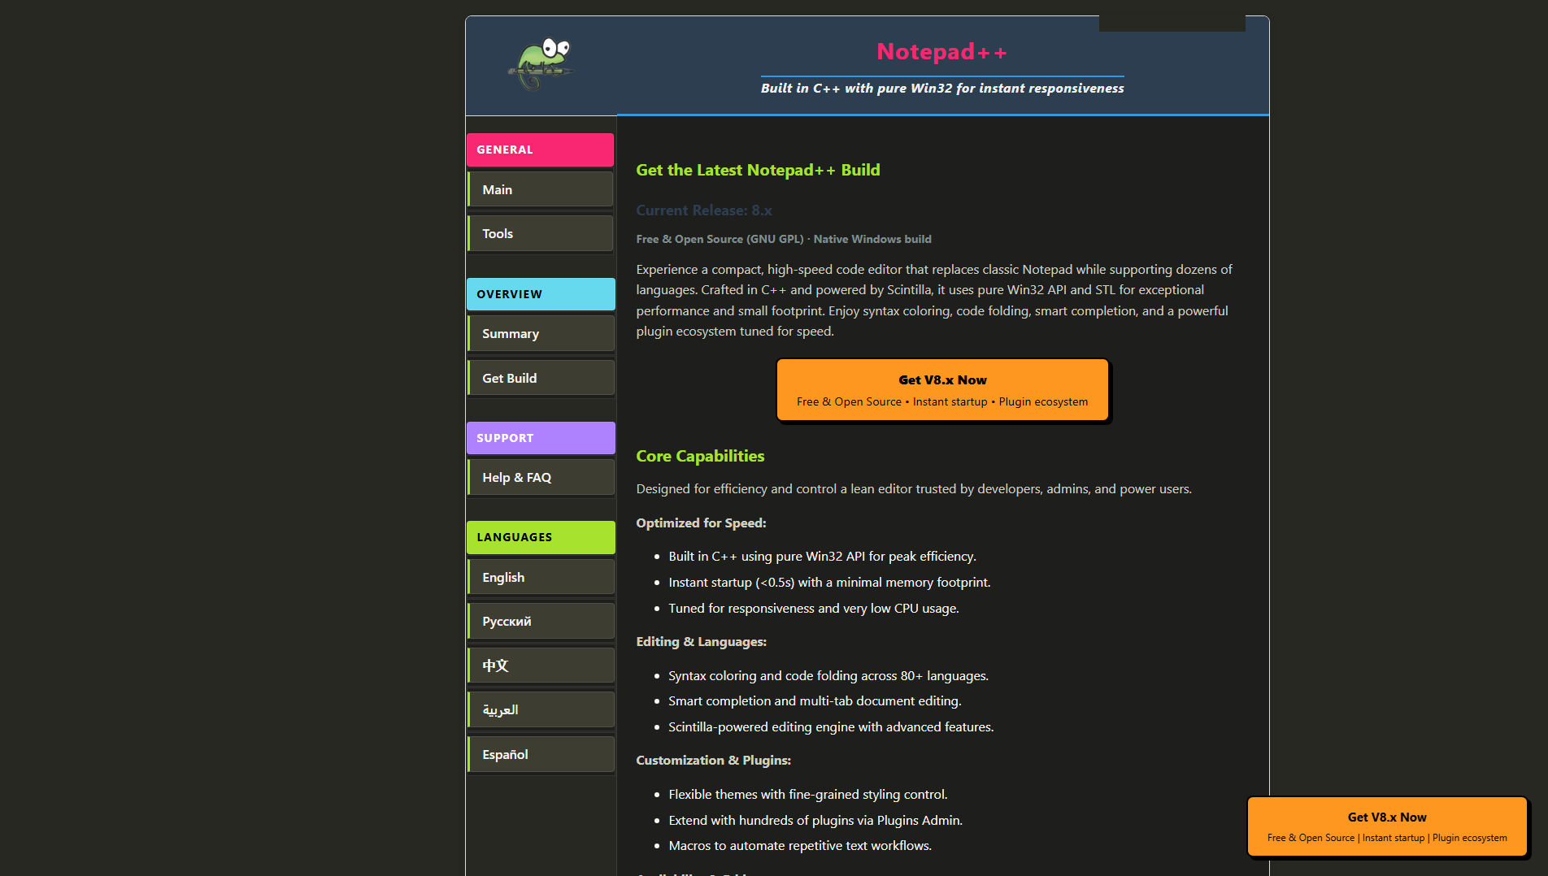The image size is (1548, 876).
Task: Open Help & FAQ page
Action: pos(541,477)
